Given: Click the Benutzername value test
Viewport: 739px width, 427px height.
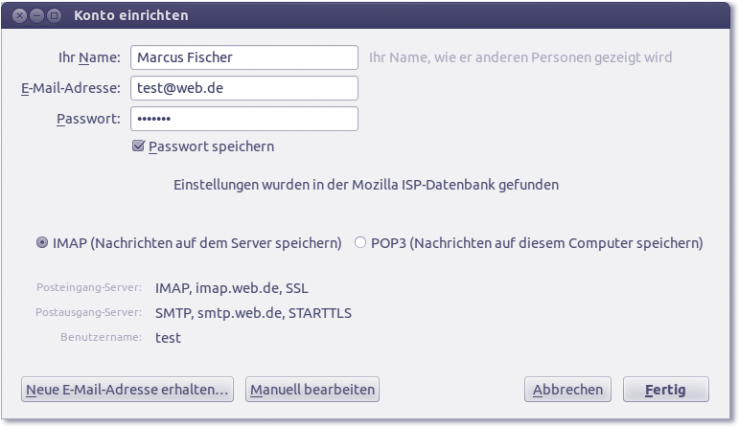Looking at the screenshot, I should coord(168,338).
